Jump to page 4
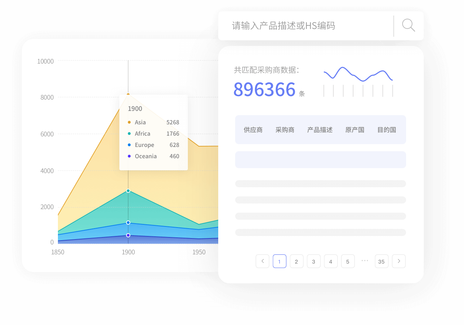The width and height of the screenshot is (464, 325). click(x=331, y=261)
